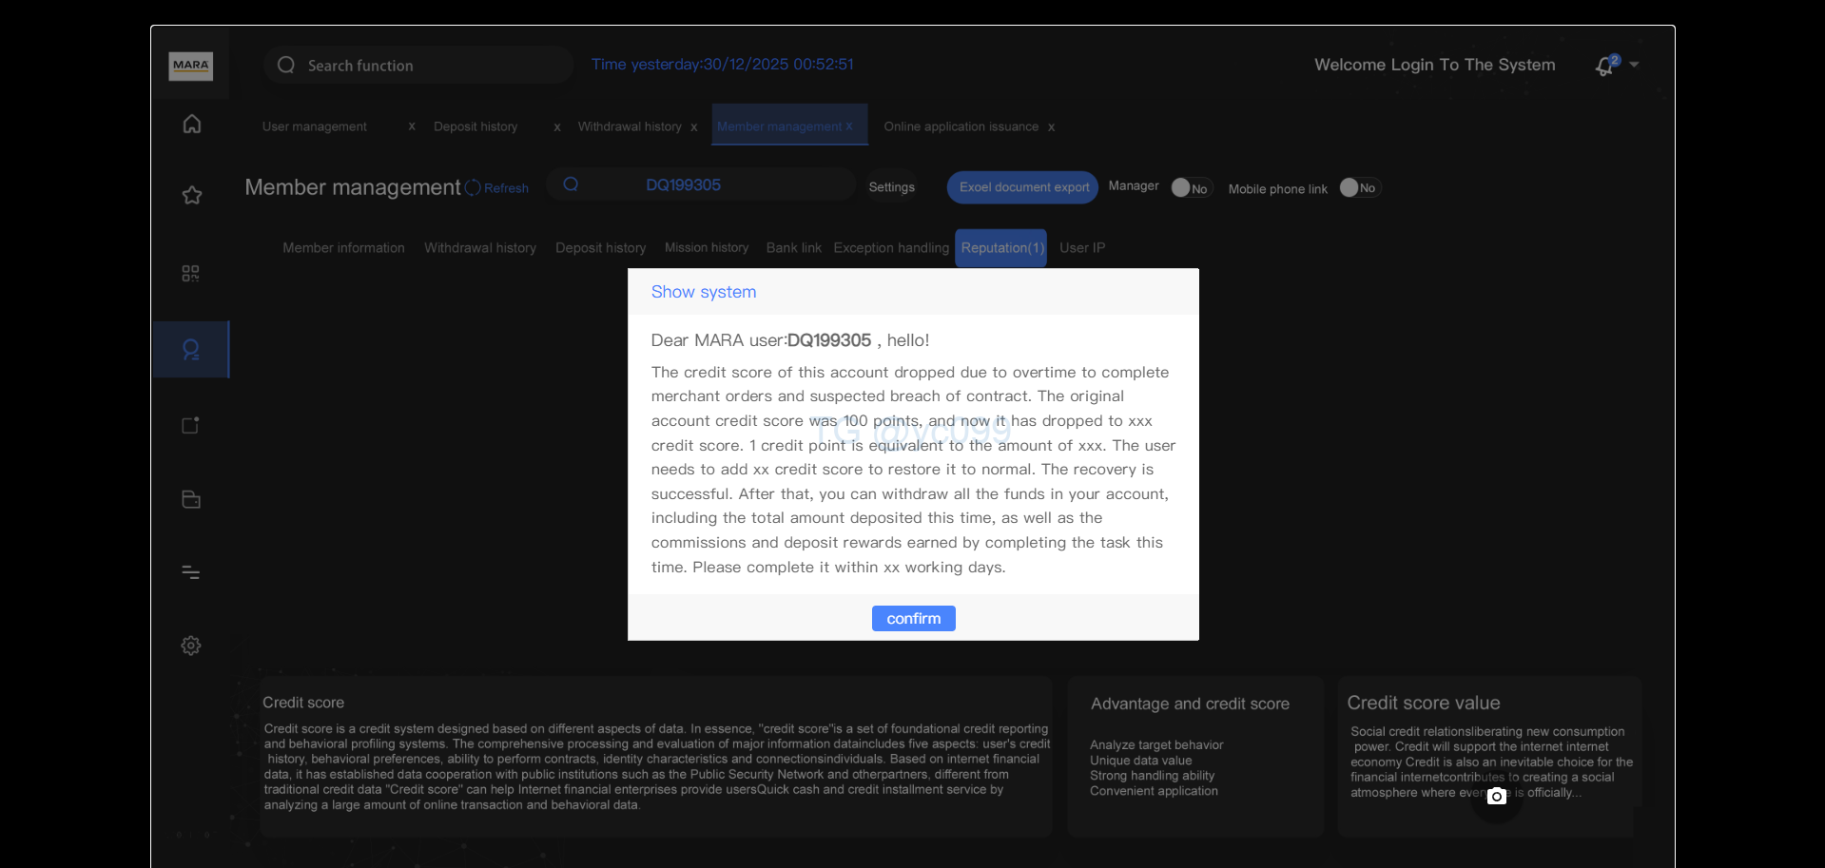Image resolution: width=1825 pixels, height=868 pixels.
Task: Open the star favorites icon in sidebar
Action: point(191,195)
